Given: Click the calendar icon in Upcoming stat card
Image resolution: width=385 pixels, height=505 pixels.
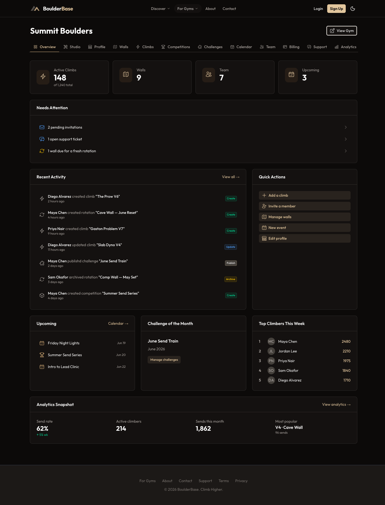Looking at the screenshot, I should 291,75.
